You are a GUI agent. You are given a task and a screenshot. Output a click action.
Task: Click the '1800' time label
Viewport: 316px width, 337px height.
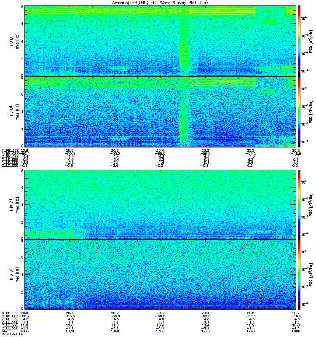point(296,331)
